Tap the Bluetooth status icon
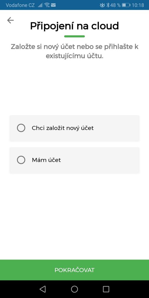149x298 pixels. tap(108, 5)
